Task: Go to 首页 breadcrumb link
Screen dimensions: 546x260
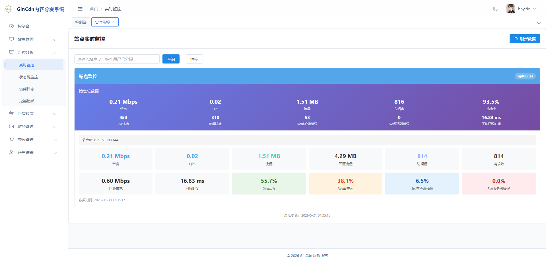Action: tap(94, 9)
